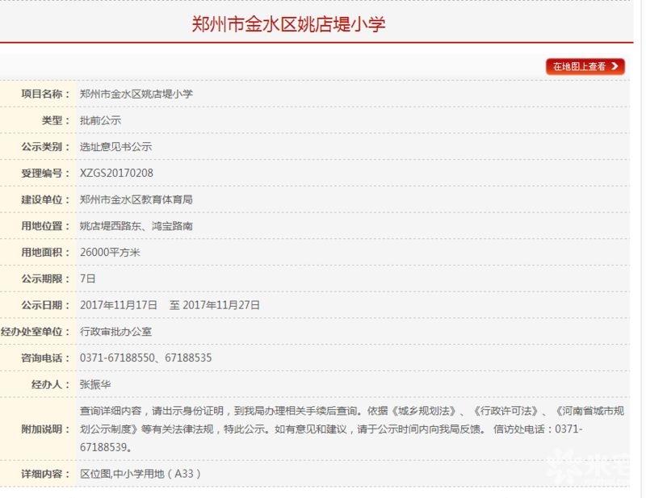This screenshot has height=498, width=646.
Task: Click the type value 批前公示
Action: coord(100,120)
